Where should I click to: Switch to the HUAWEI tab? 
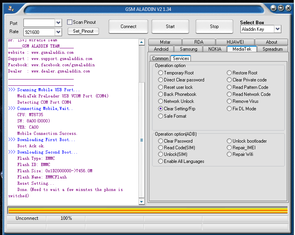[235, 42]
